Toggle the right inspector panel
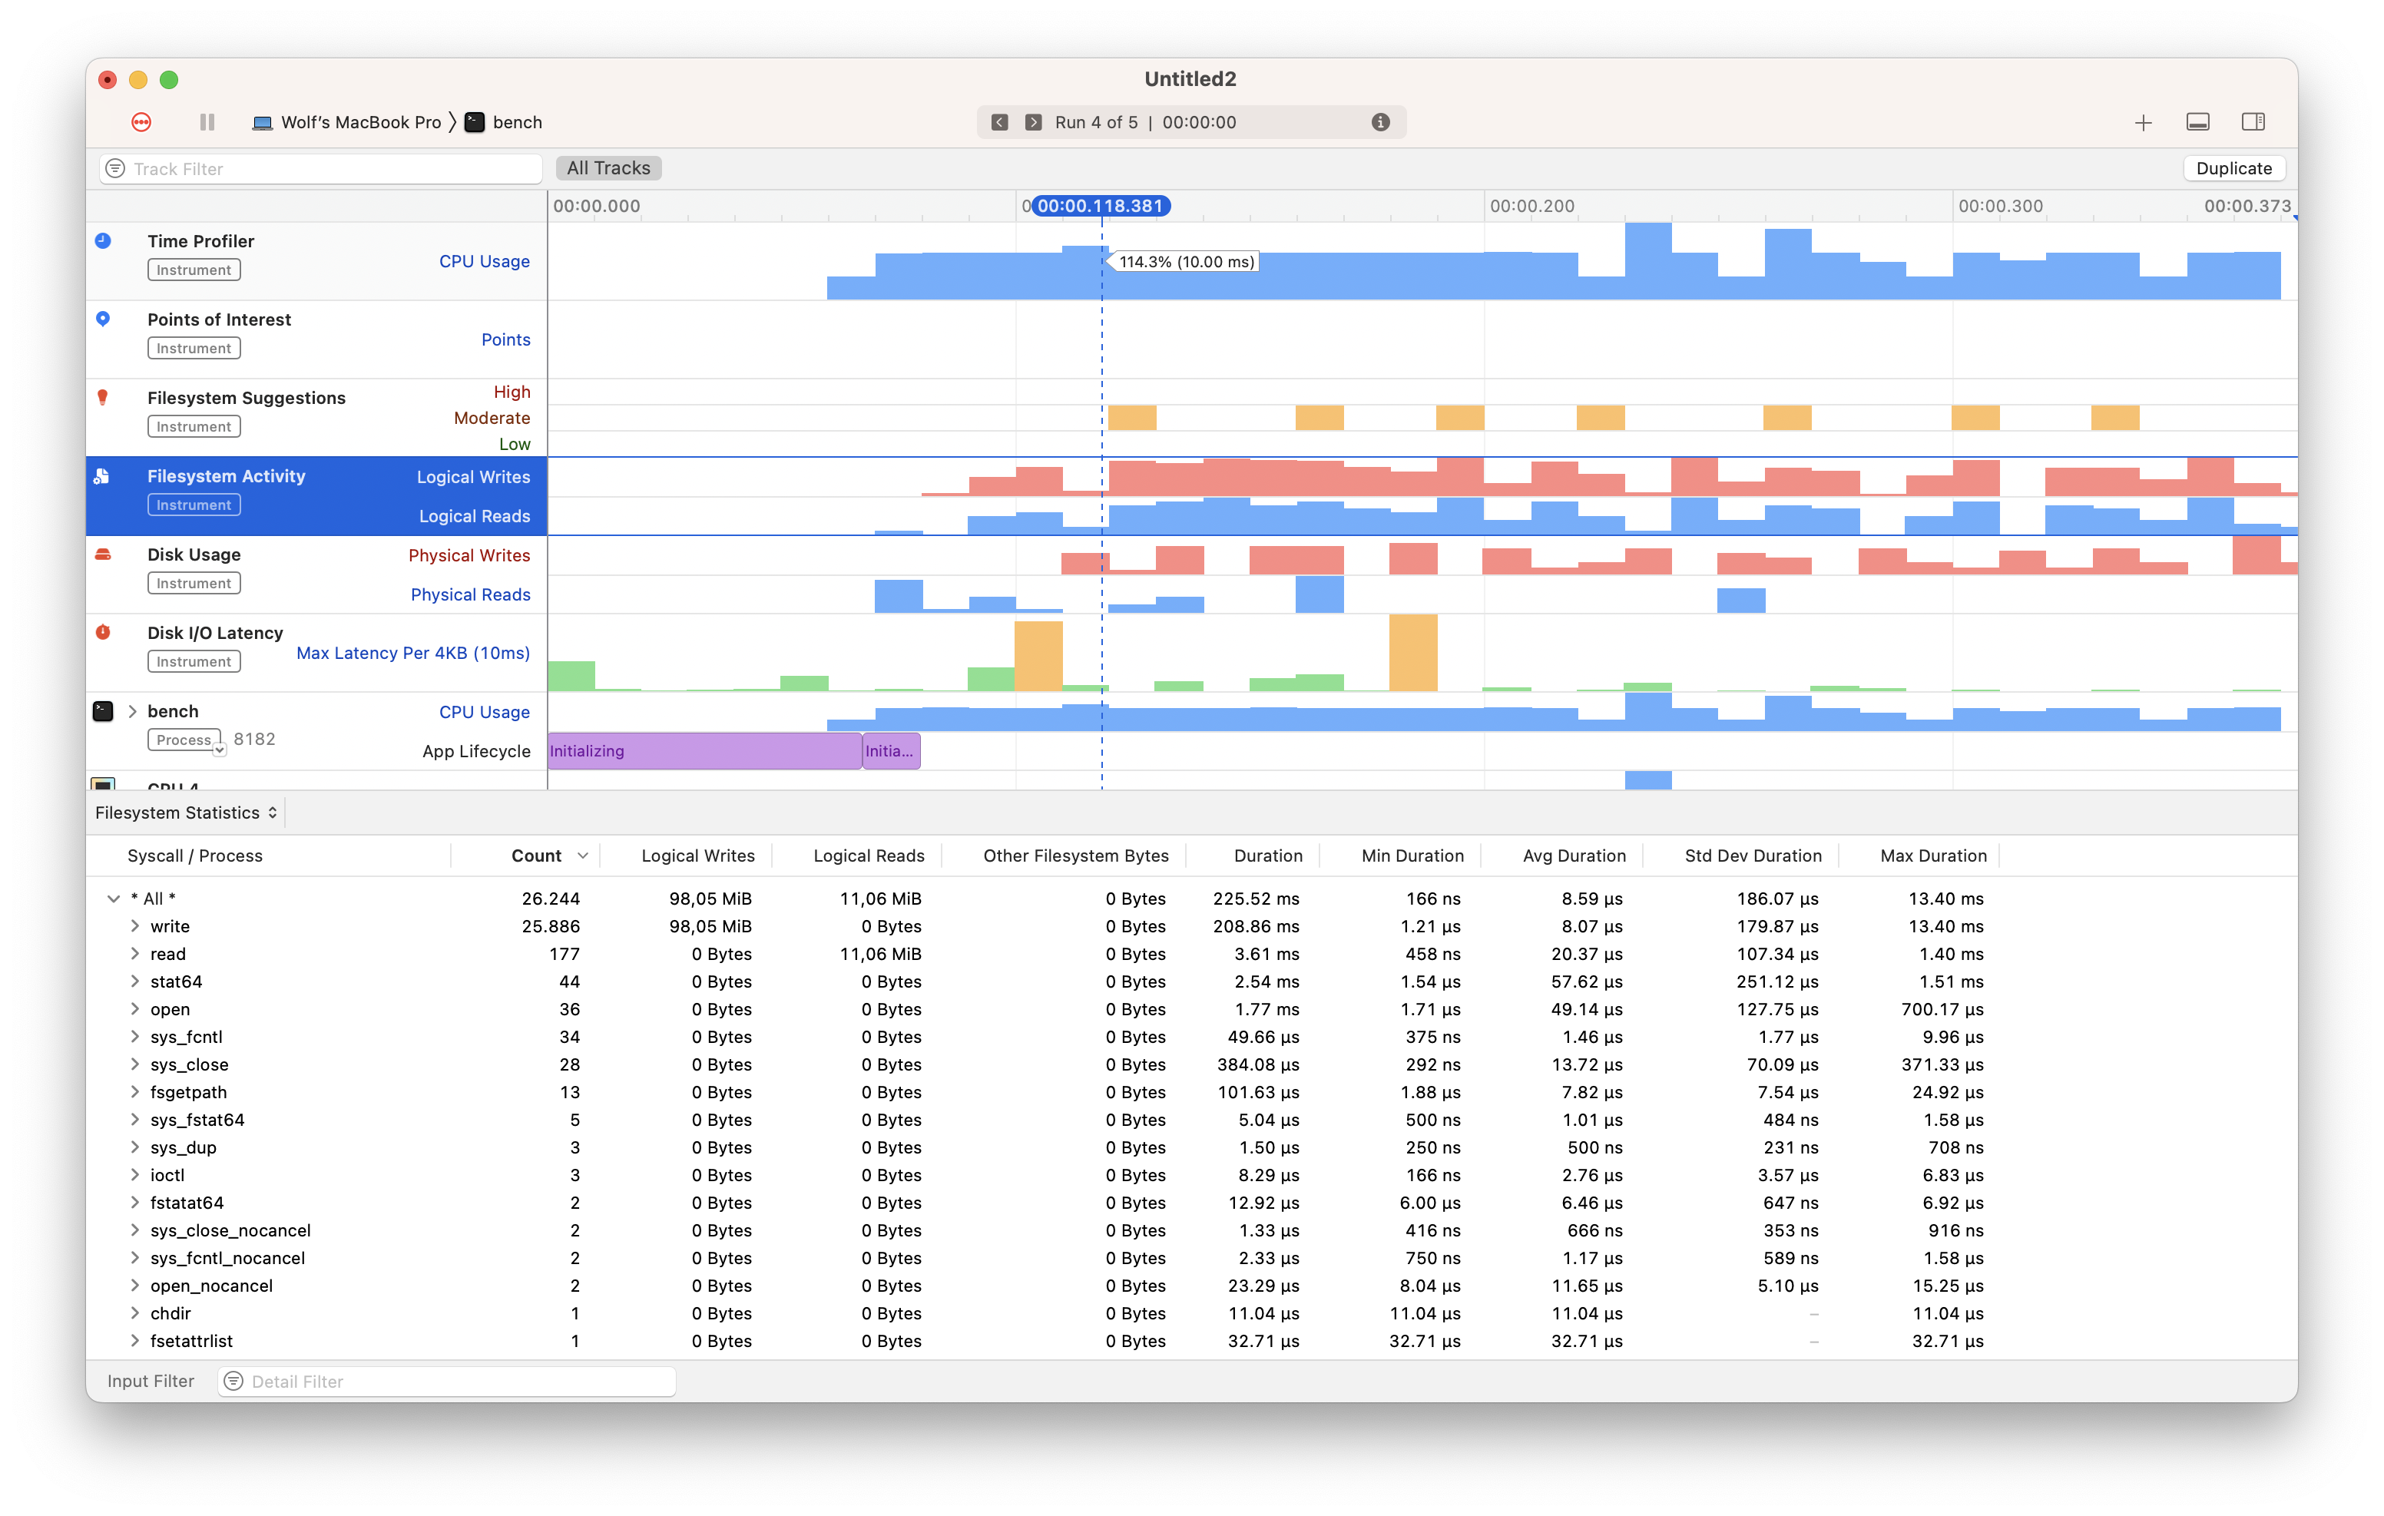 pos(2254,122)
